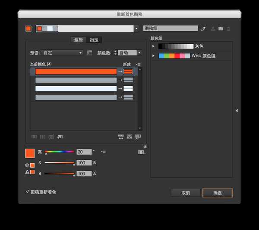
Task: Select the white current color bar
Action: tap(76, 89)
